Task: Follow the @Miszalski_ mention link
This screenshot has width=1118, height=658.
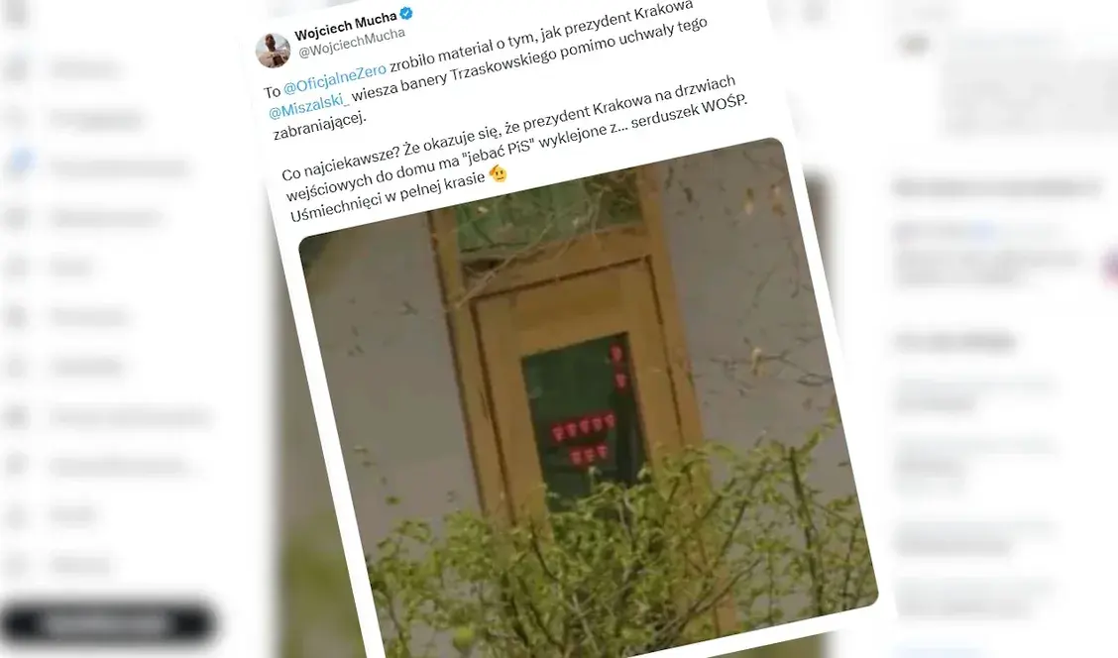Action: pos(308,105)
